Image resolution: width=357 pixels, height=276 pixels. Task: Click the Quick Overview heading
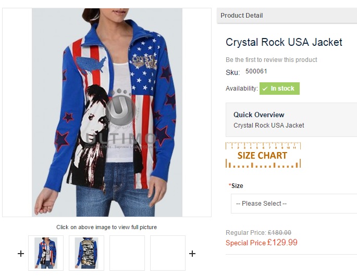(259, 115)
